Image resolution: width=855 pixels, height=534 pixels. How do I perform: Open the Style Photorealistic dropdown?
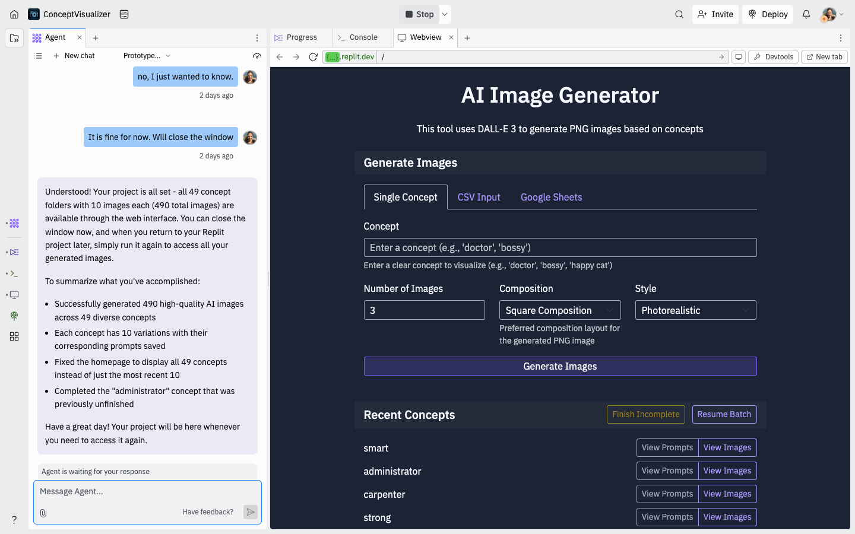click(695, 310)
